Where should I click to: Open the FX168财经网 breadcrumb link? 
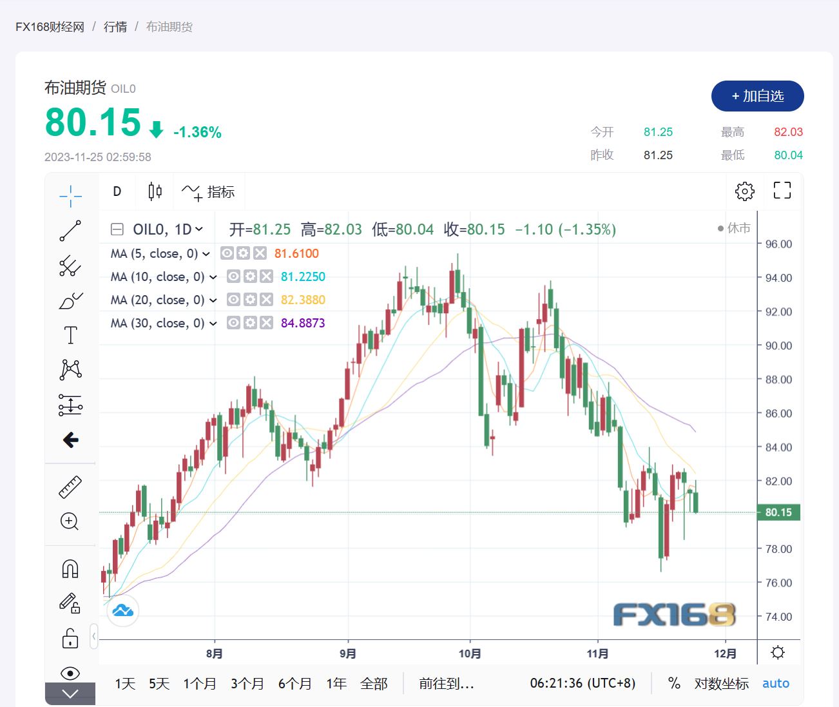50,26
